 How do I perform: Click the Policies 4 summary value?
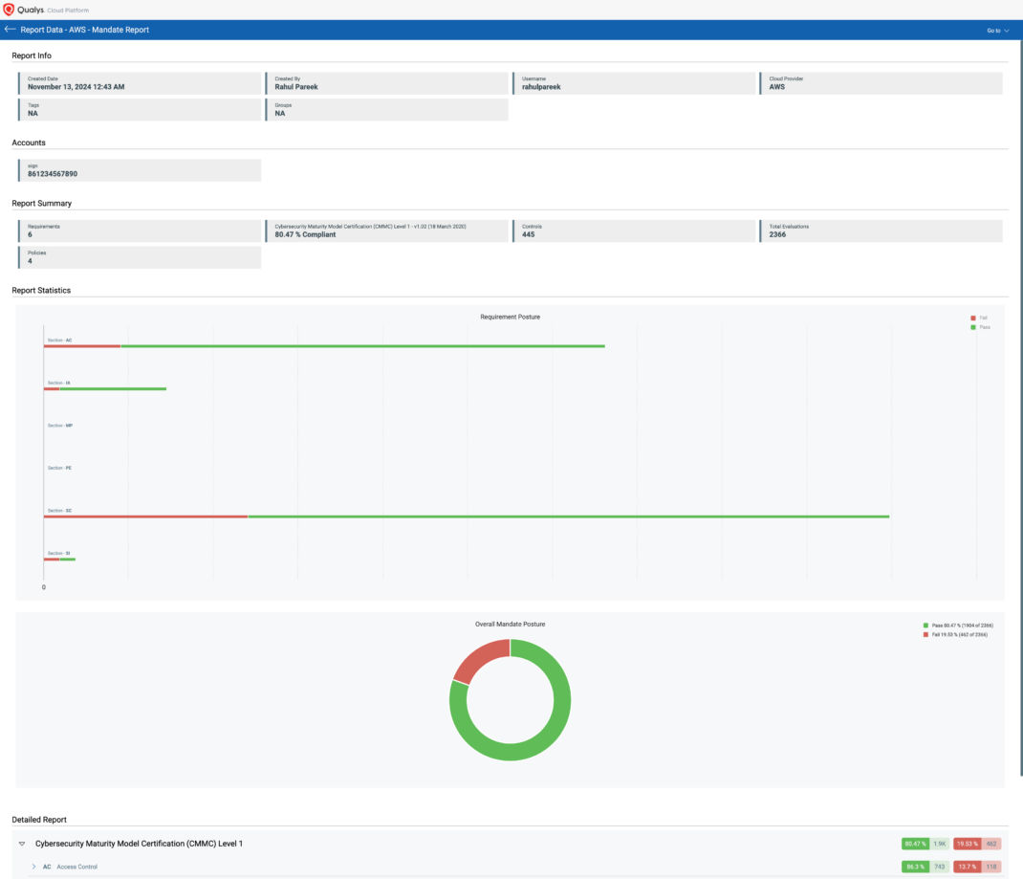[30, 261]
